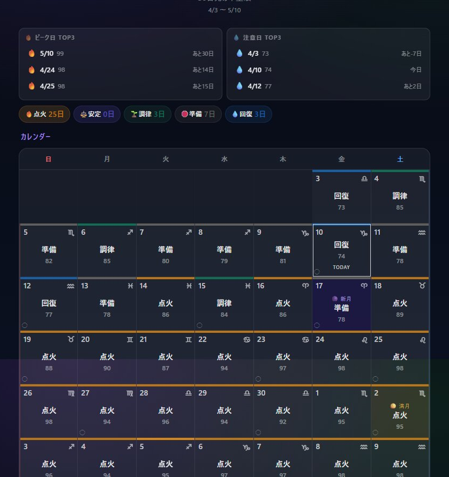
Task: Click the Leo zodiac icon on April 24
Action: click(x=364, y=340)
